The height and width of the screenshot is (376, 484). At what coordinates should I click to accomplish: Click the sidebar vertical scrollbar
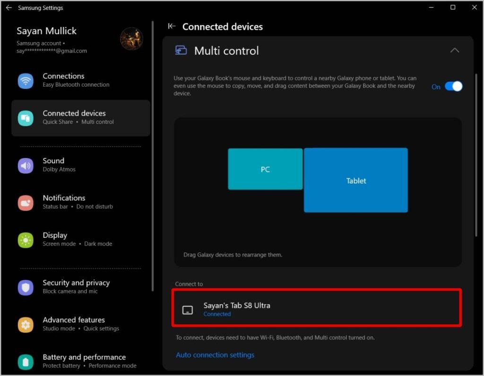coord(153,156)
